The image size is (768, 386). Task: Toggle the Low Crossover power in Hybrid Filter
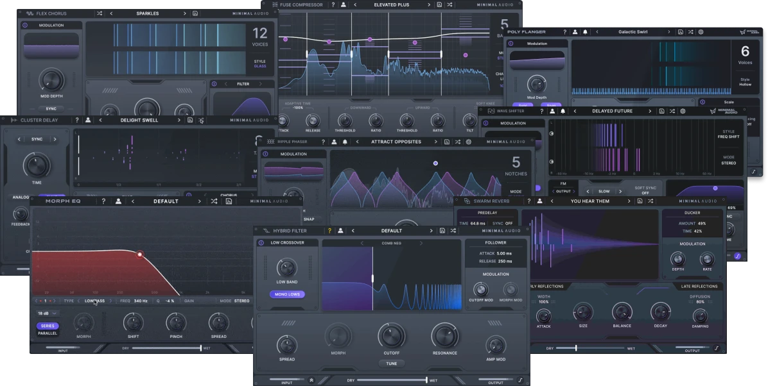[x=261, y=242]
